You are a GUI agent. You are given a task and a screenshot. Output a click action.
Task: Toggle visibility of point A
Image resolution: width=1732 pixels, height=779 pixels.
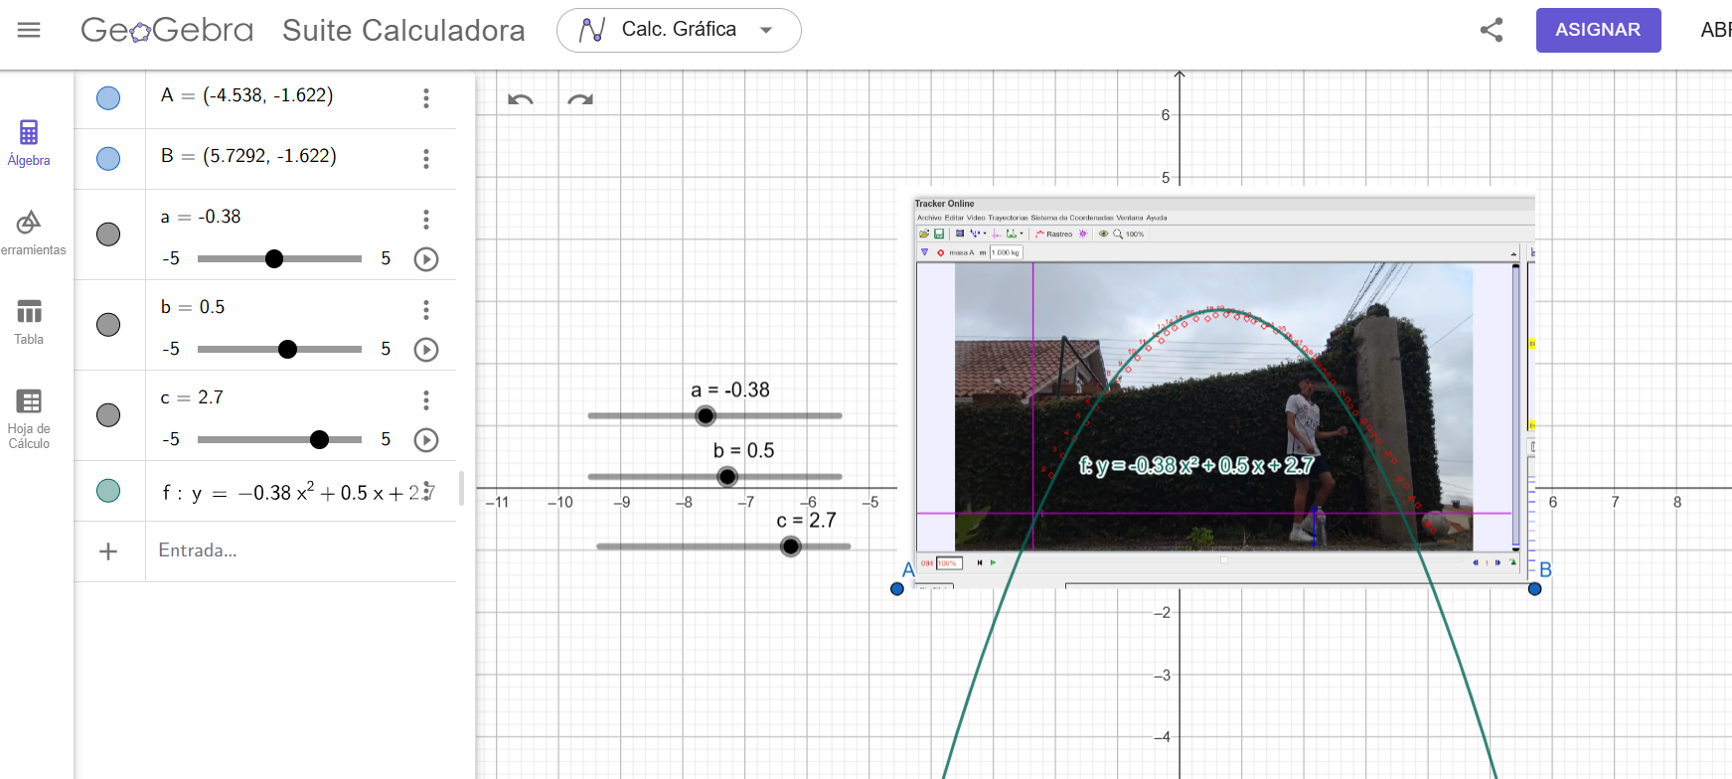(108, 98)
